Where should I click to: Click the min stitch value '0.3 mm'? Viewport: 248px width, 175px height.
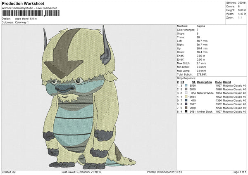pyautogui.click(x=201, y=67)
